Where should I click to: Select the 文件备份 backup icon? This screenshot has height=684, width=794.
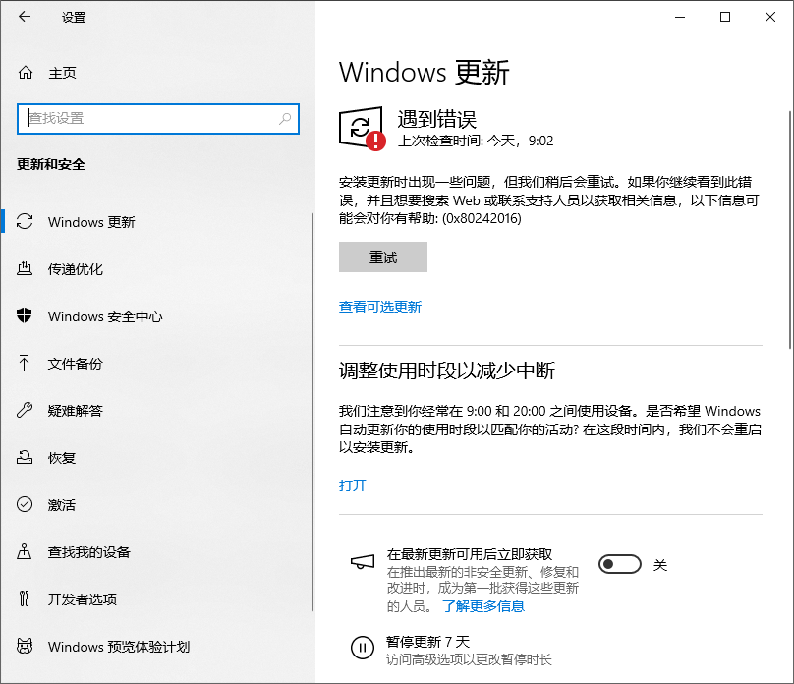point(24,364)
